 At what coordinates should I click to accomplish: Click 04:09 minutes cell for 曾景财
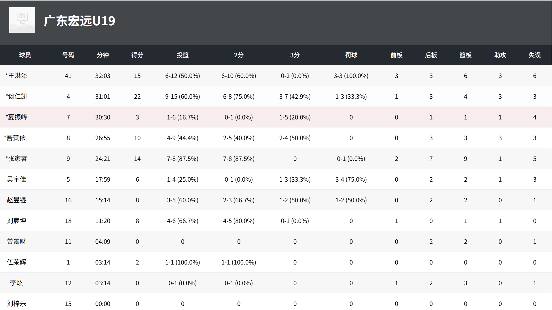pyautogui.click(x=103, y=241)
